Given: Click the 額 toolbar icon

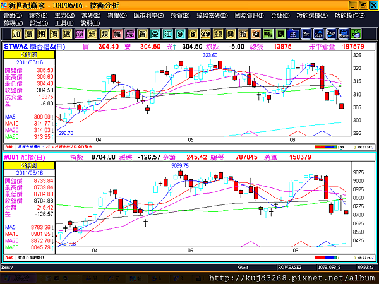Looking at the screenshot, I should click(x=218, y=34).
